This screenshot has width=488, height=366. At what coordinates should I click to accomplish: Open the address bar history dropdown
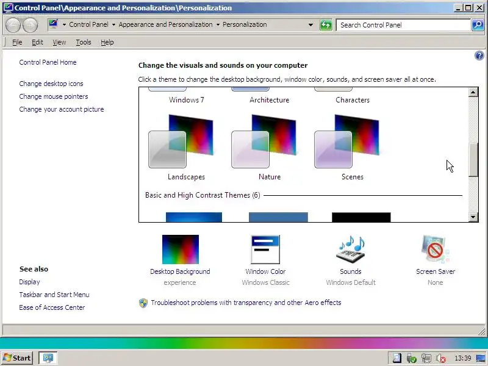tap(310, 25)
